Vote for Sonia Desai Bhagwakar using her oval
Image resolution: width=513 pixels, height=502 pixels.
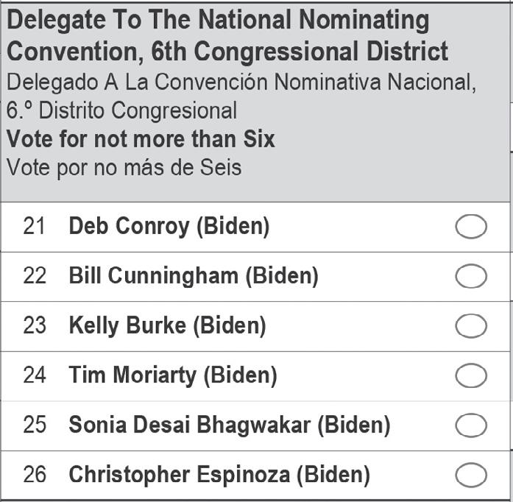(471, 425)
